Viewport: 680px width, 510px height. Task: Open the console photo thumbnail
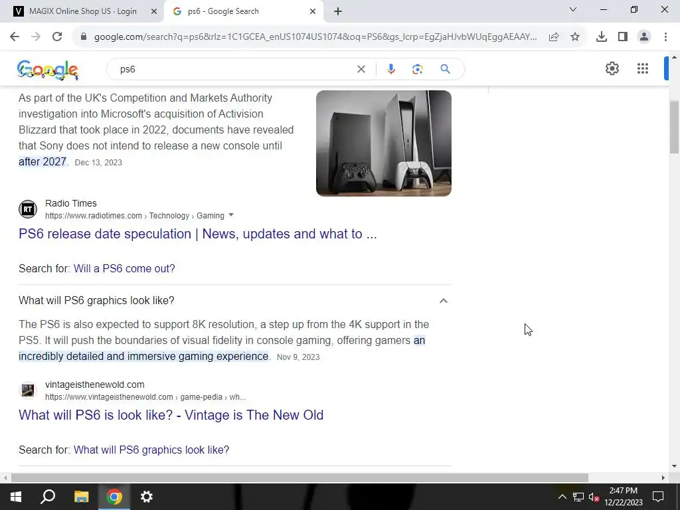(x=384, y=143)
